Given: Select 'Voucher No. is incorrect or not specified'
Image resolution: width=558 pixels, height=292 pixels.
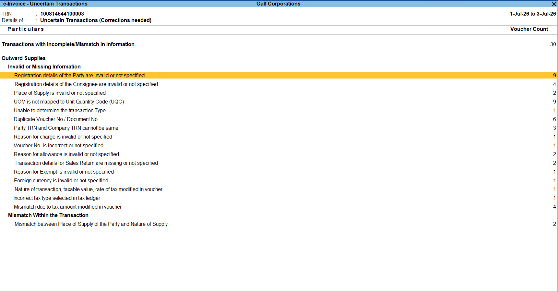Looking at the screenshot, I should (x=279, y=145).
